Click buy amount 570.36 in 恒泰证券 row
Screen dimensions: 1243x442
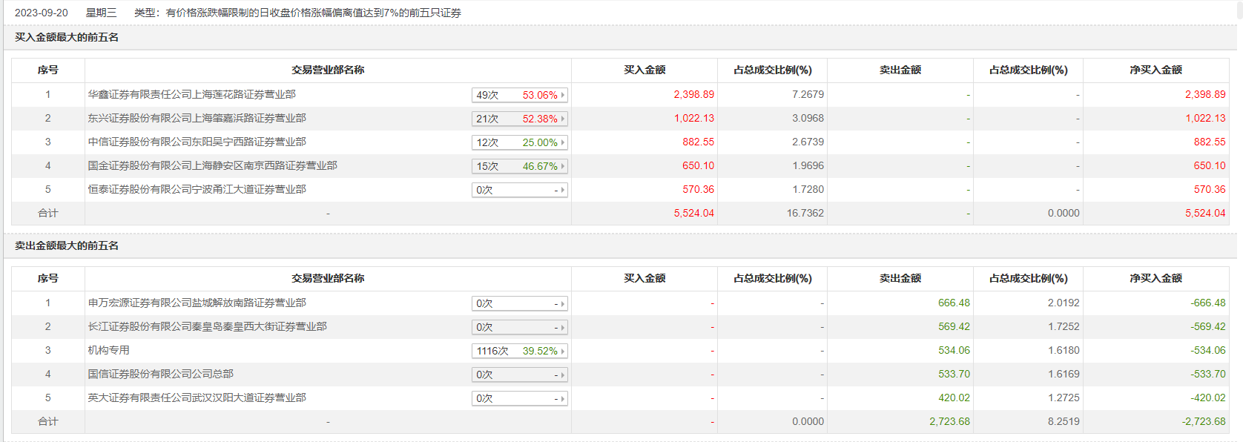[698, 189]
